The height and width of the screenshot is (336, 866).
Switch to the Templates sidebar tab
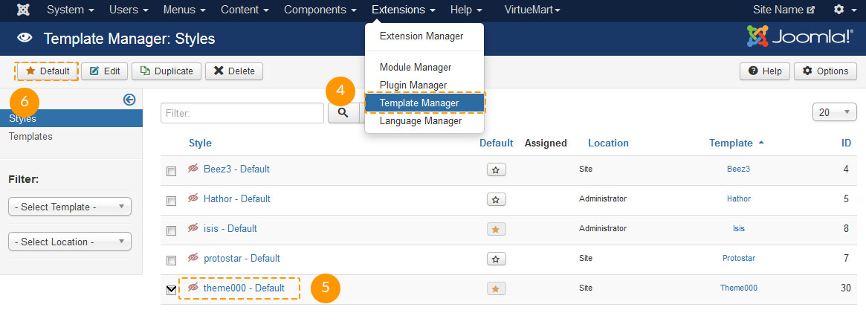(31, 137)
